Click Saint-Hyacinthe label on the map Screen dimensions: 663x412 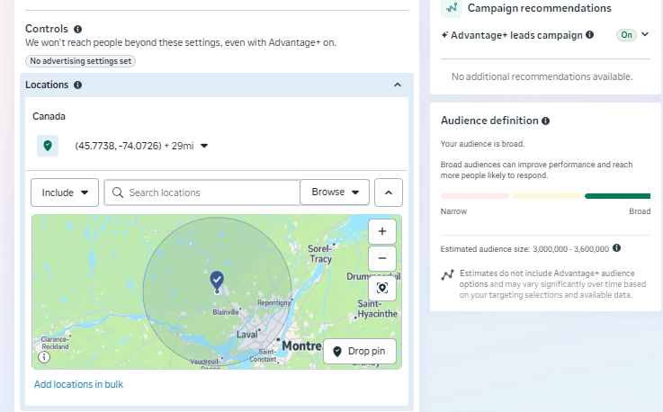pyautogui.click(x=377, y=309)
